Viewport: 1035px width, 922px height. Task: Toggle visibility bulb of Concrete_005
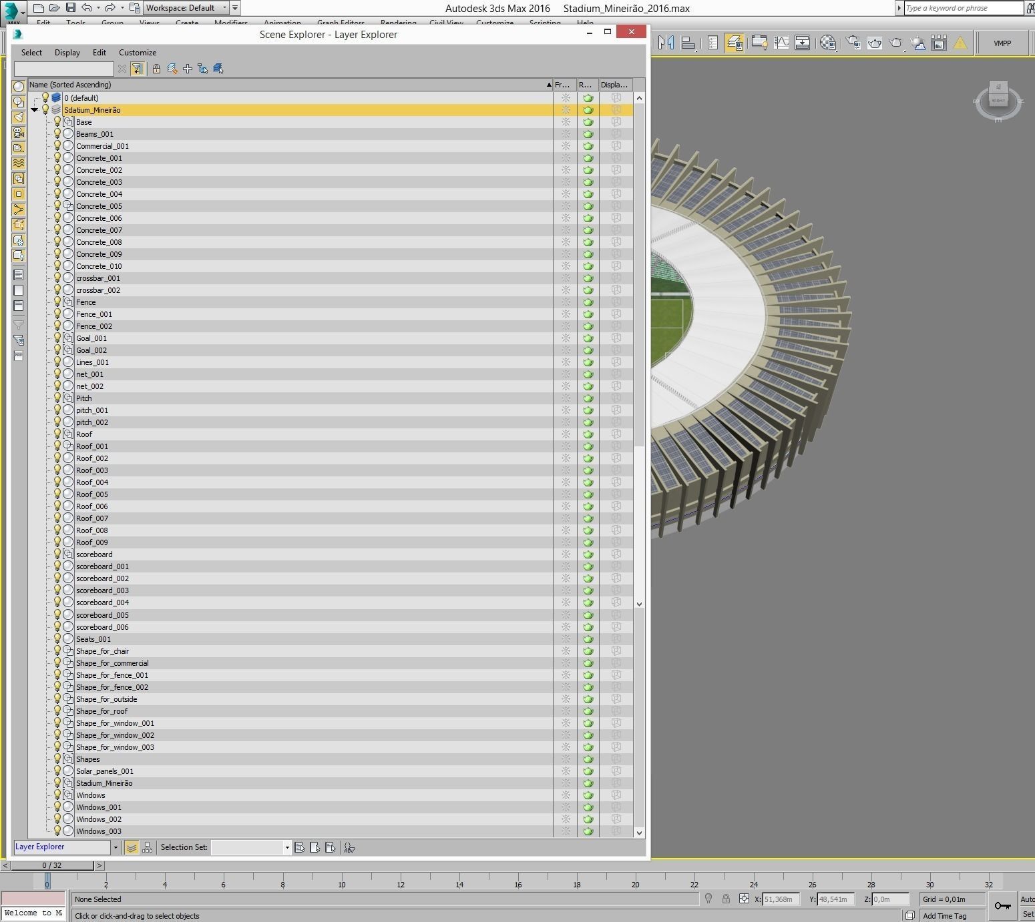57,205
